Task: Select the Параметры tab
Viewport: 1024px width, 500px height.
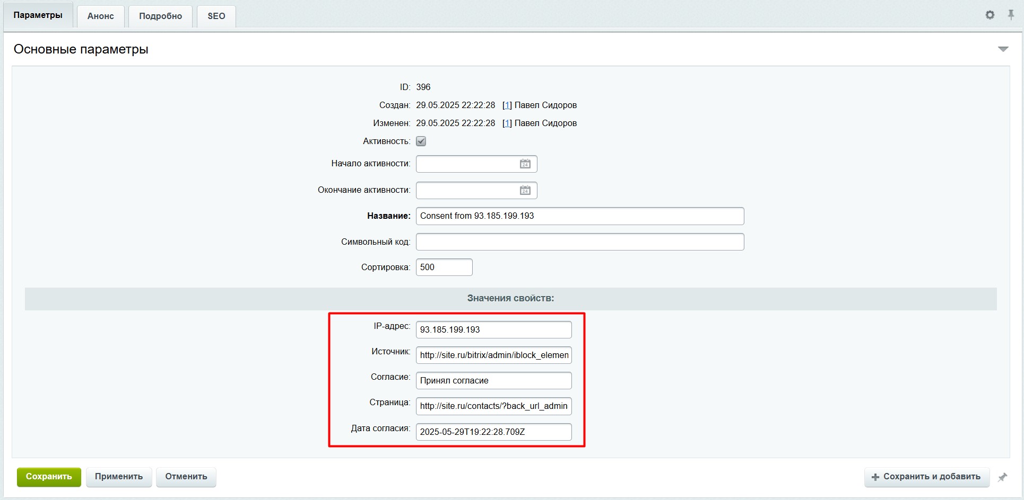Action: coord(38,15)
